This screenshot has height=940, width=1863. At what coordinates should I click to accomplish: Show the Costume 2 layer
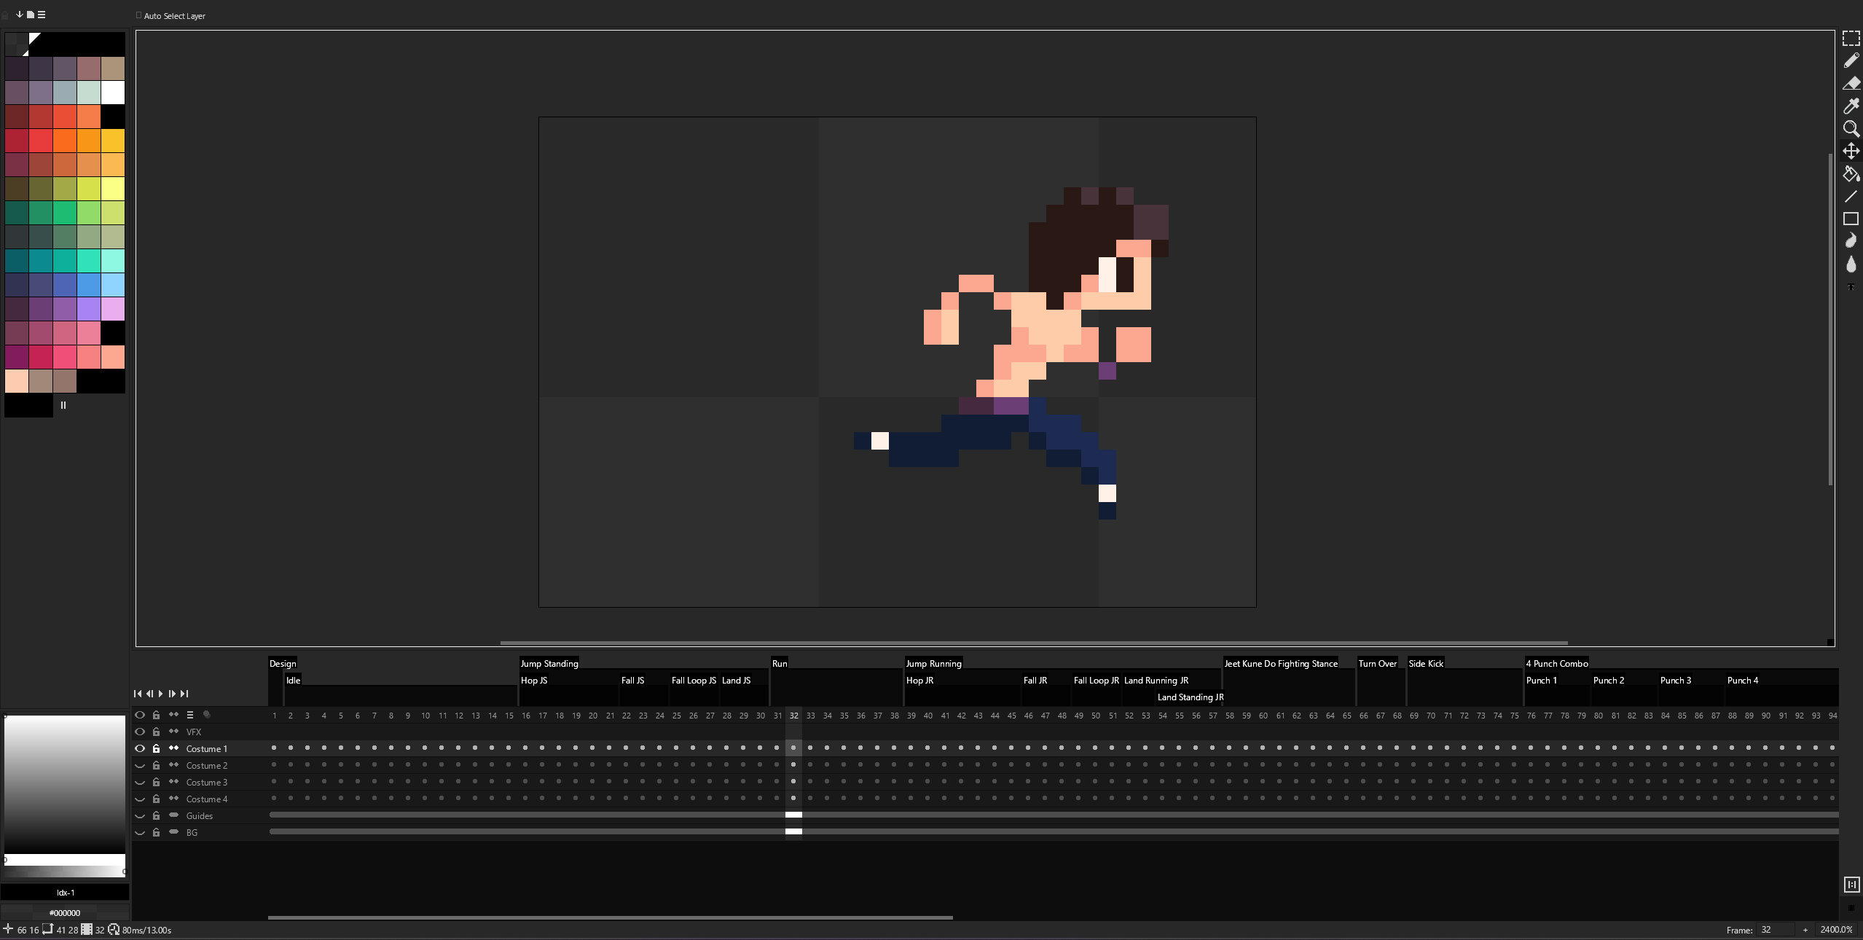click(140, 765)
